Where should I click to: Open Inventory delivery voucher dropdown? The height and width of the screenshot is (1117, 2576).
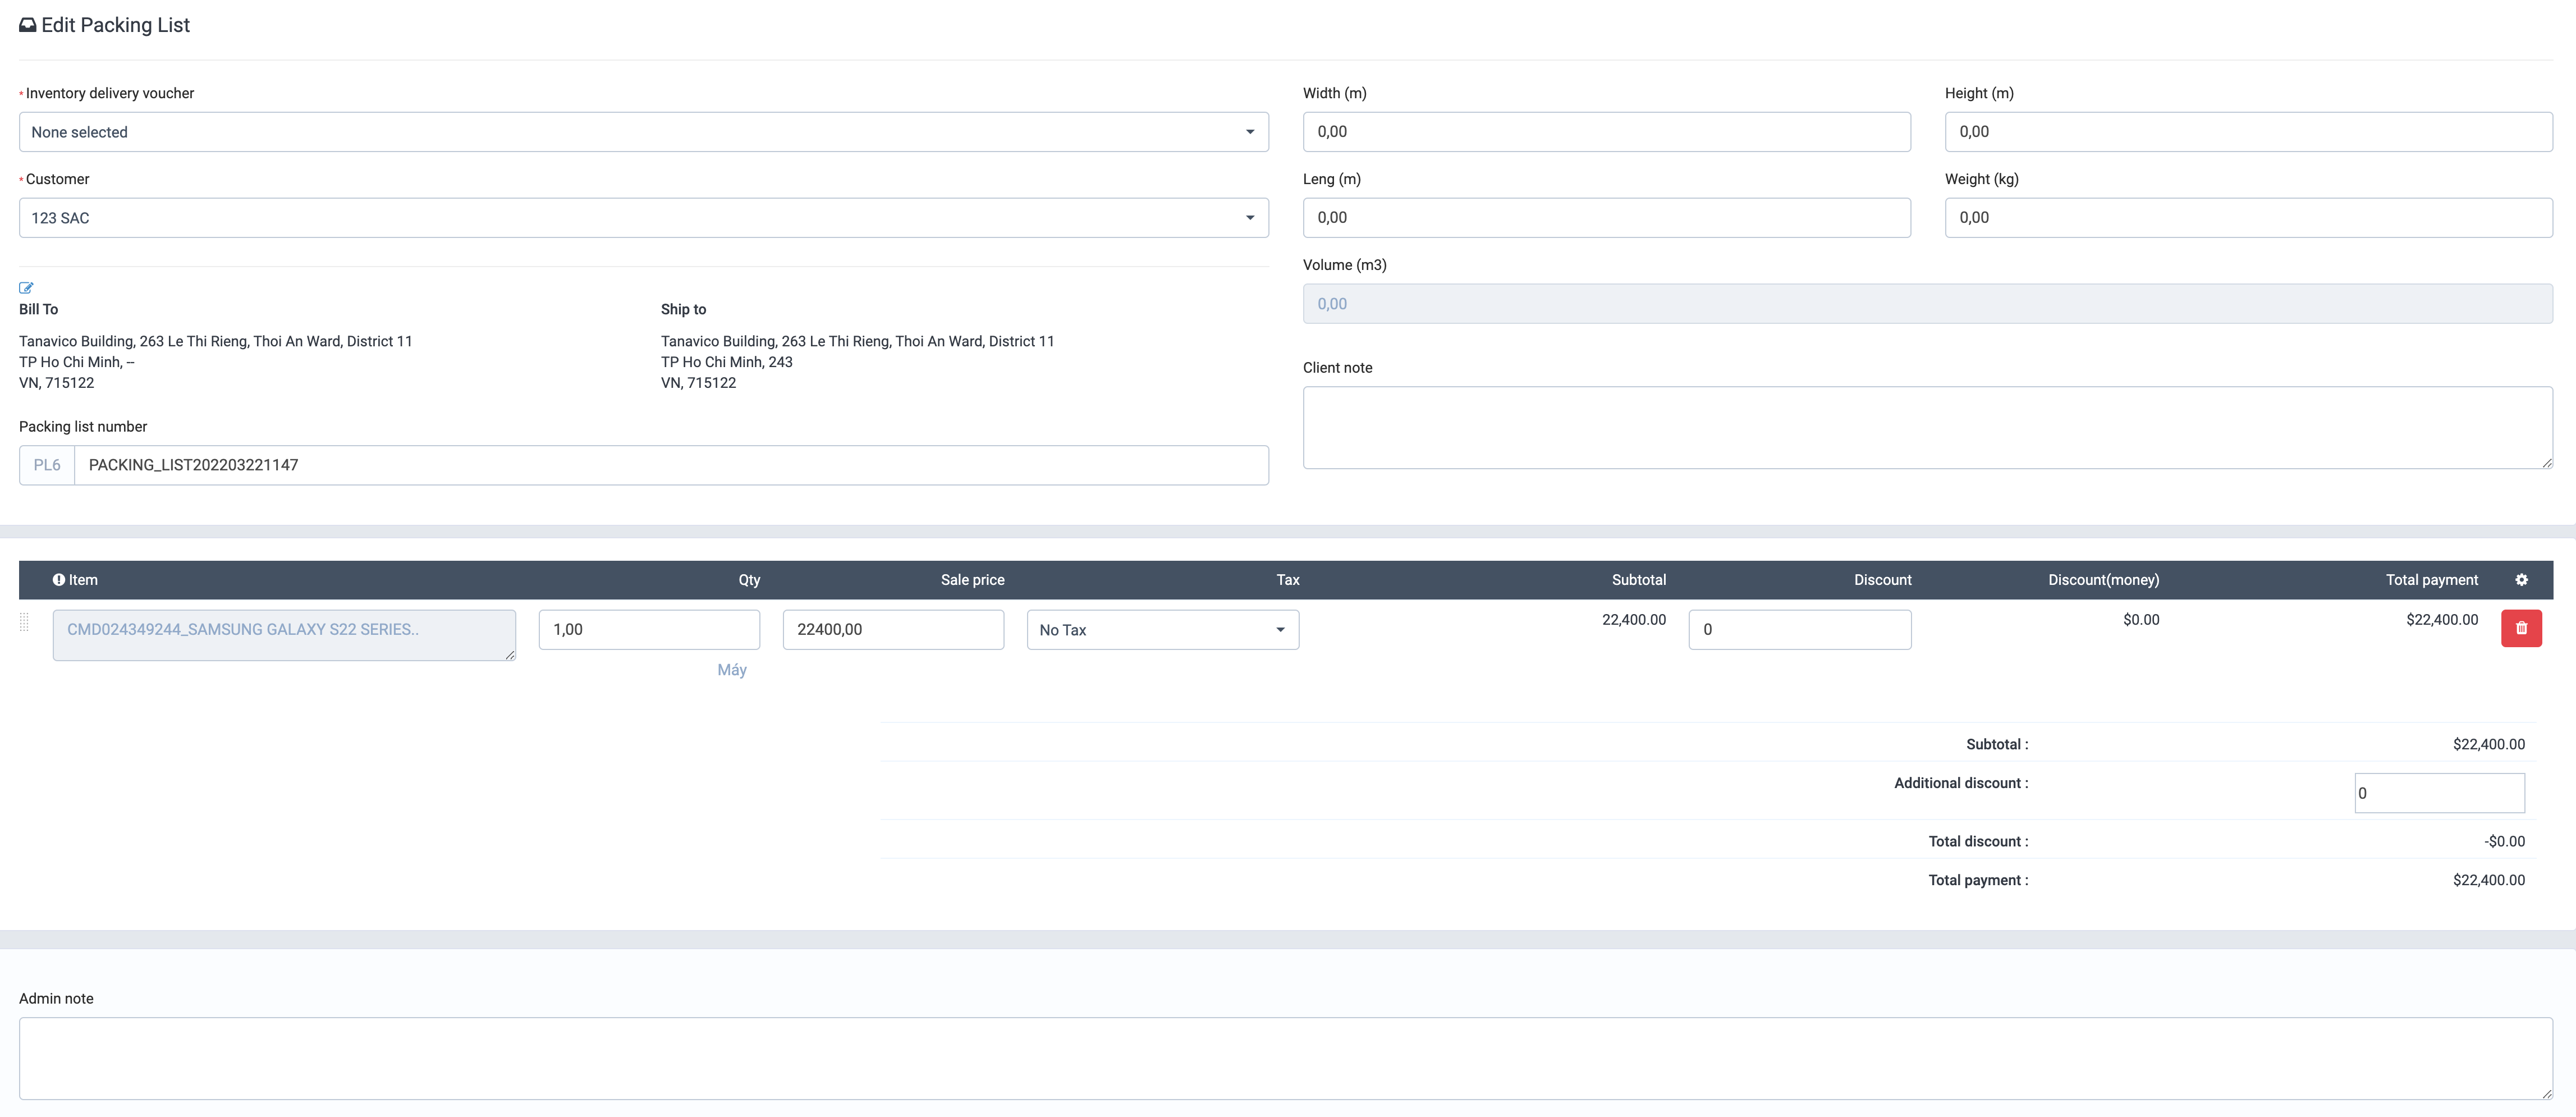[x=643, y=132]
